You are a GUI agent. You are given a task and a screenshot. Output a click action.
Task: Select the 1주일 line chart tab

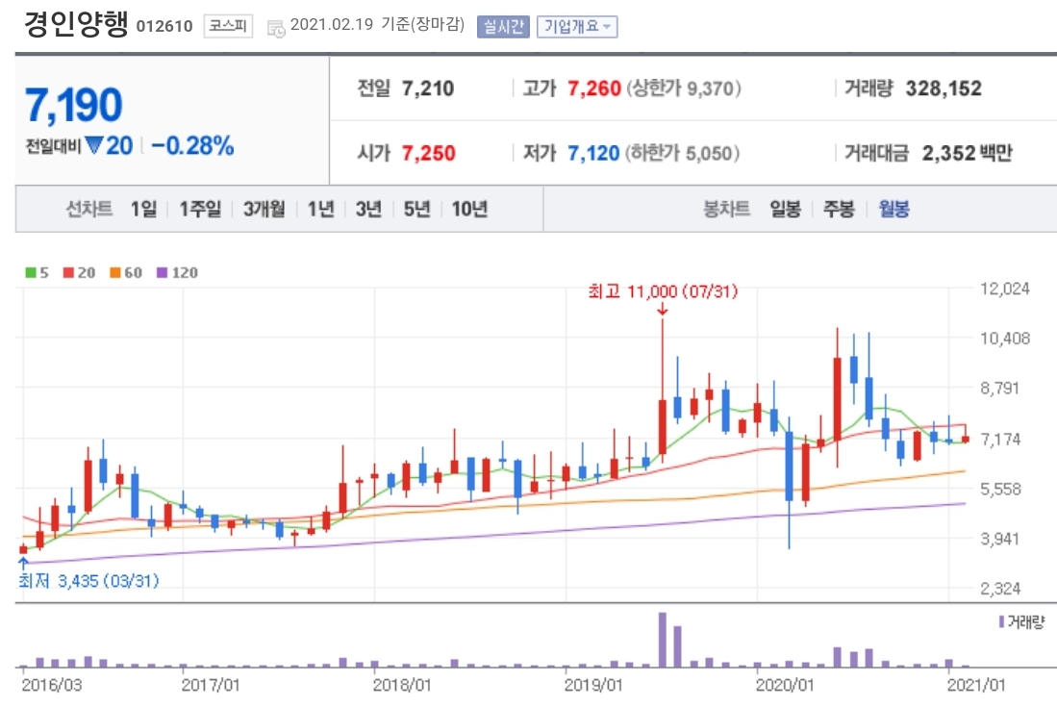200,209
